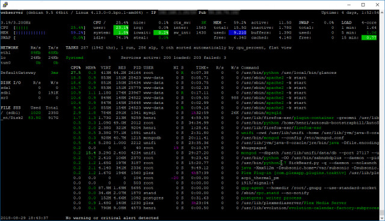Click the TIME+ column header
This screenshot has height=221, width=385.
pos(202,68)
